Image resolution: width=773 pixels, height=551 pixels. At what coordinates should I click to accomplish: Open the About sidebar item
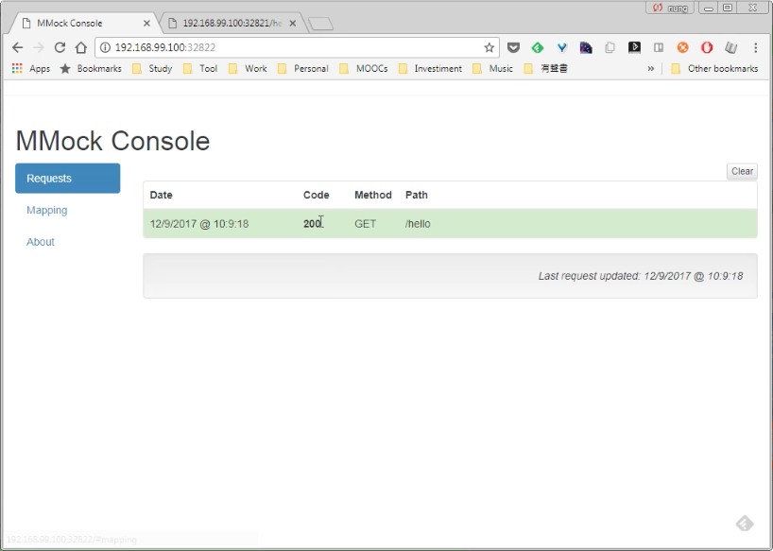click(41, 242)
